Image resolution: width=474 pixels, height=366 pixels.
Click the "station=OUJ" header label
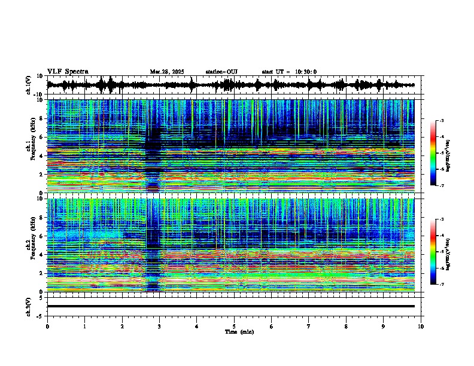(x=221, y=72)
